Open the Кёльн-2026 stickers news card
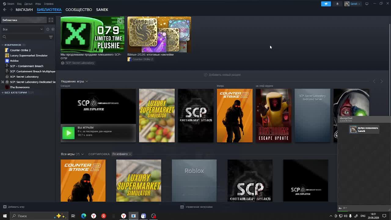 coord(159,35)
